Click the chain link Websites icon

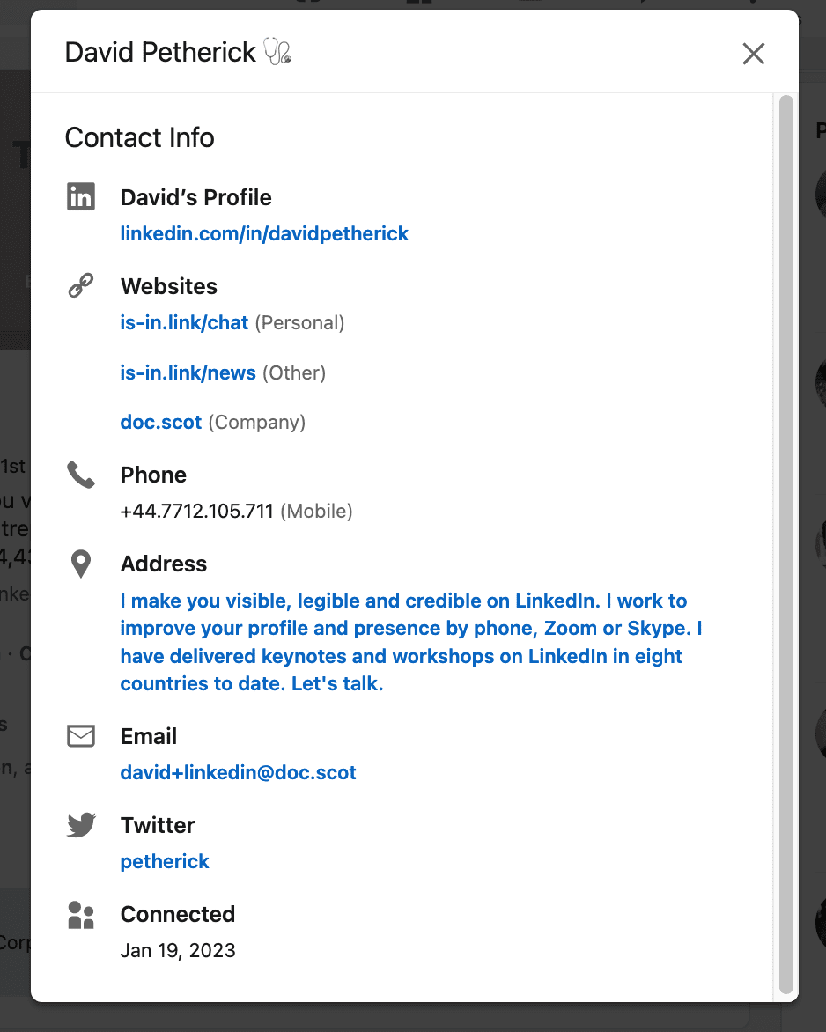[81, 285]
